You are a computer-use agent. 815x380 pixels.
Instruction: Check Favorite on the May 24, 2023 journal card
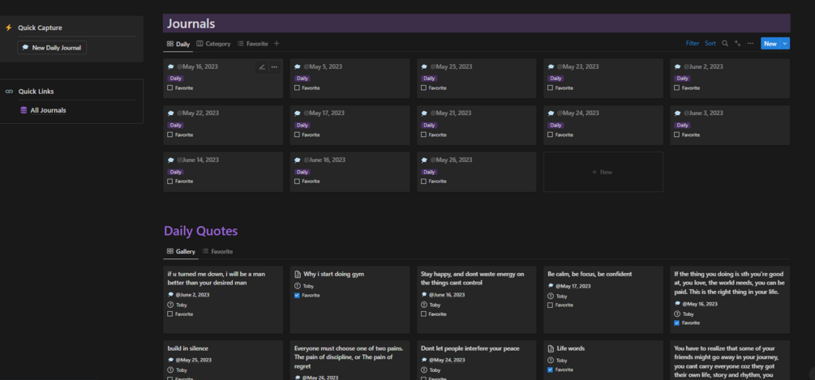pyautogui.click(x=551, y=134)
